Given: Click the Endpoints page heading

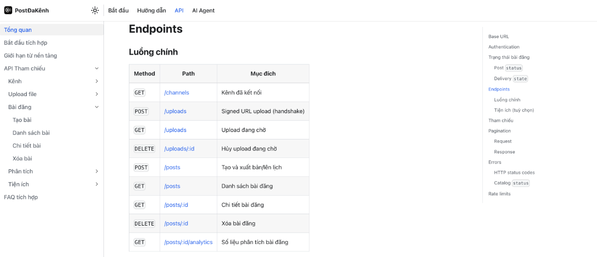Looking at the screenshot, I should [x=156, y=29].
